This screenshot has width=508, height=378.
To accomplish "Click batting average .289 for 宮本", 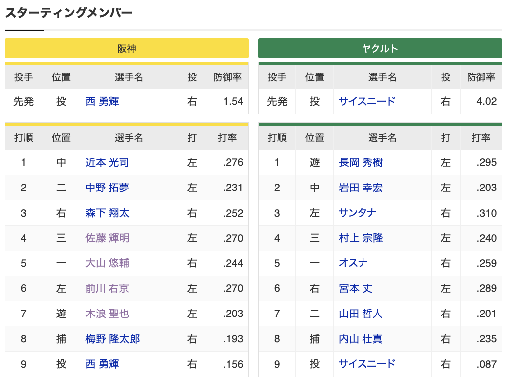I will click(x=486, y=288).
